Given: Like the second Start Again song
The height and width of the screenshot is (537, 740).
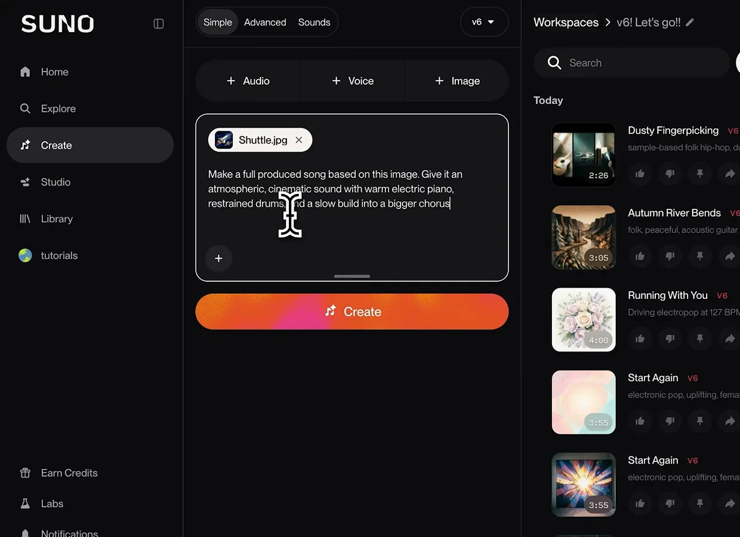Looking at the screenshot, I should click(640, 504).
